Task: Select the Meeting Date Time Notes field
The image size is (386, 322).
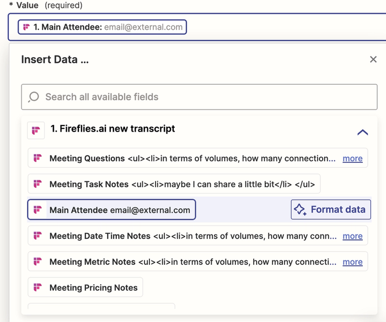Action: point(197,236)
